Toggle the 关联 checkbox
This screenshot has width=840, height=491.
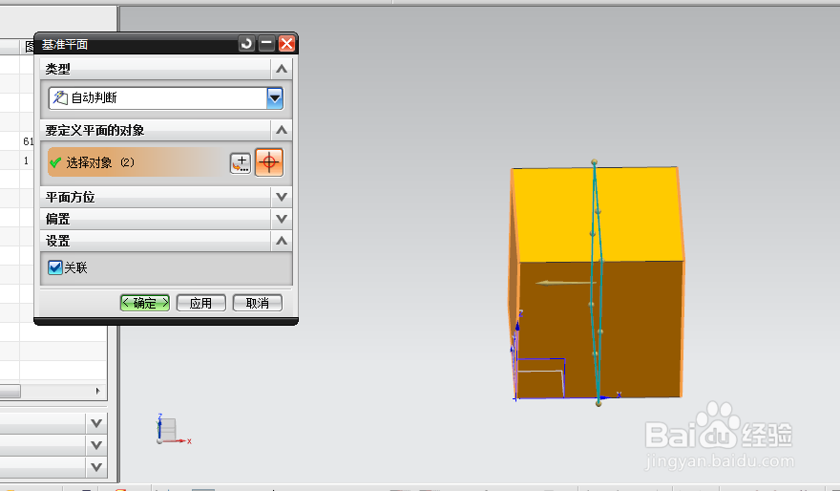click(54, 267)
